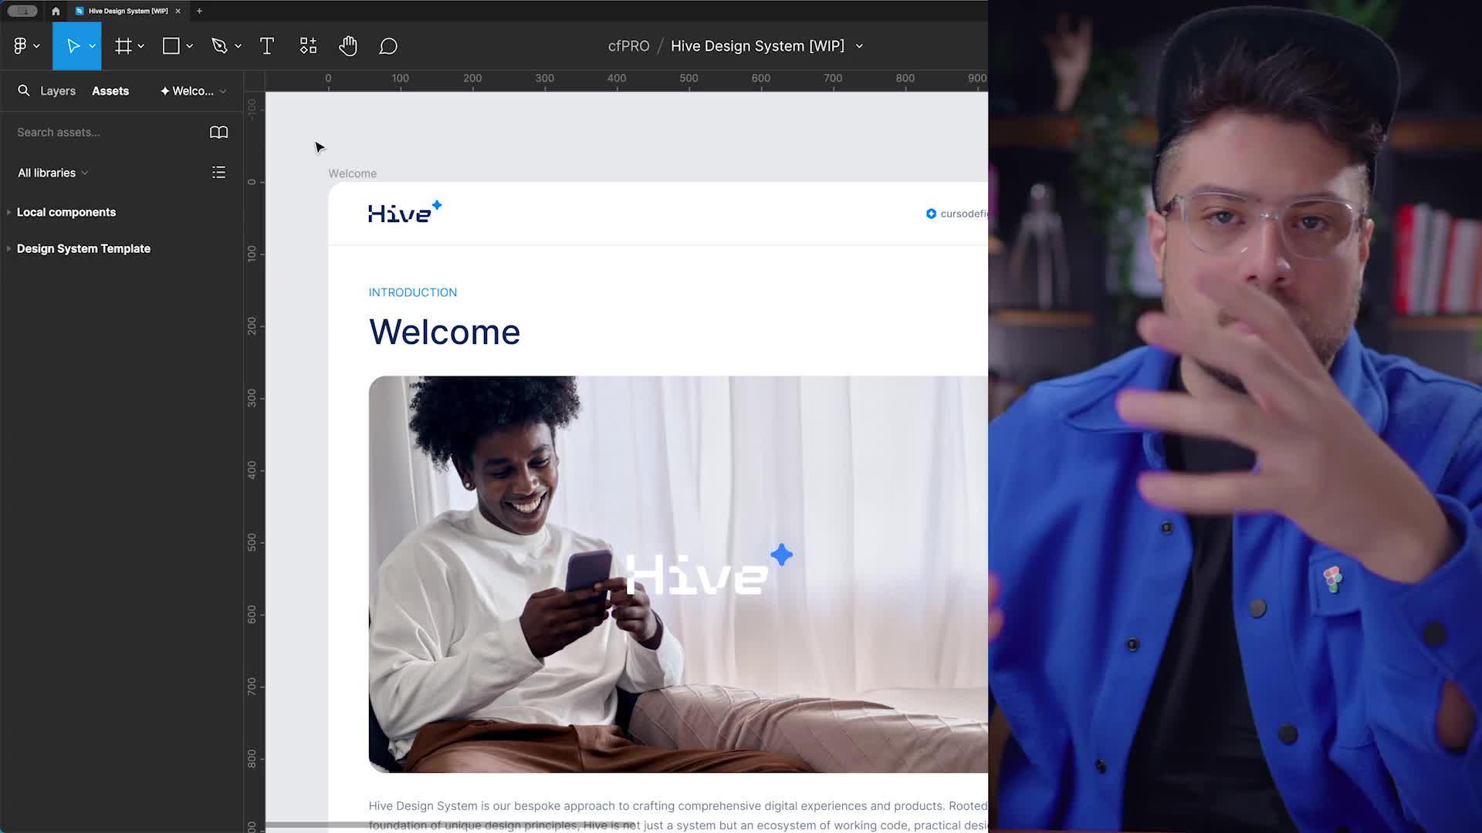1482x833 pixels.
Task: Select the INTRODUCTION label text
Action: [x=413, y=292]
